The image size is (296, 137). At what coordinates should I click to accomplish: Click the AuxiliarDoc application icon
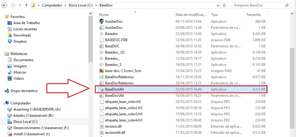coord(101,21)
